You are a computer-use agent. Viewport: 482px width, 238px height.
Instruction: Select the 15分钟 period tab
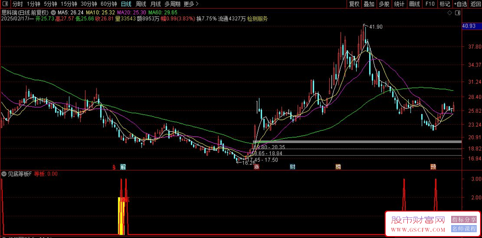[68, 4]
